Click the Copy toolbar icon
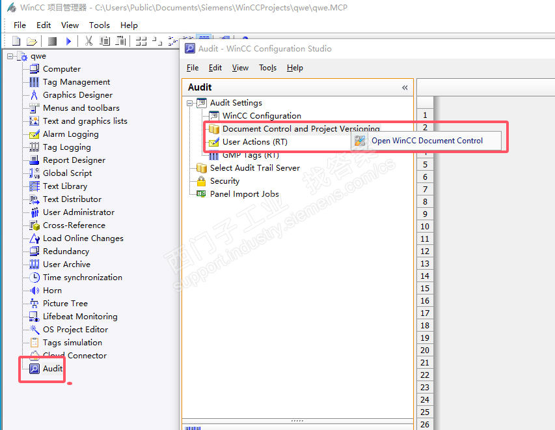 point(104,42)
